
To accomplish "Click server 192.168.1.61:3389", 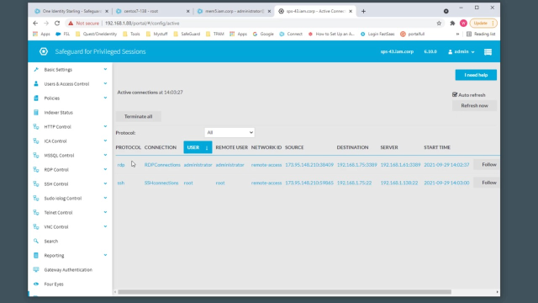I will tap(400, 165).
